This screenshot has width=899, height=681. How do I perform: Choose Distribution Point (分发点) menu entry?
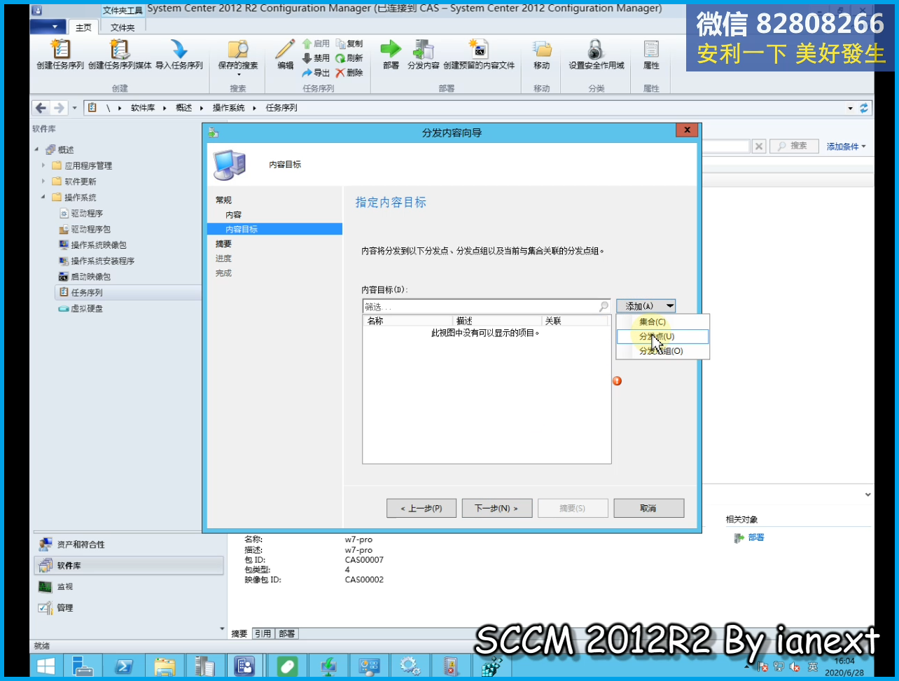click(662, 336)
